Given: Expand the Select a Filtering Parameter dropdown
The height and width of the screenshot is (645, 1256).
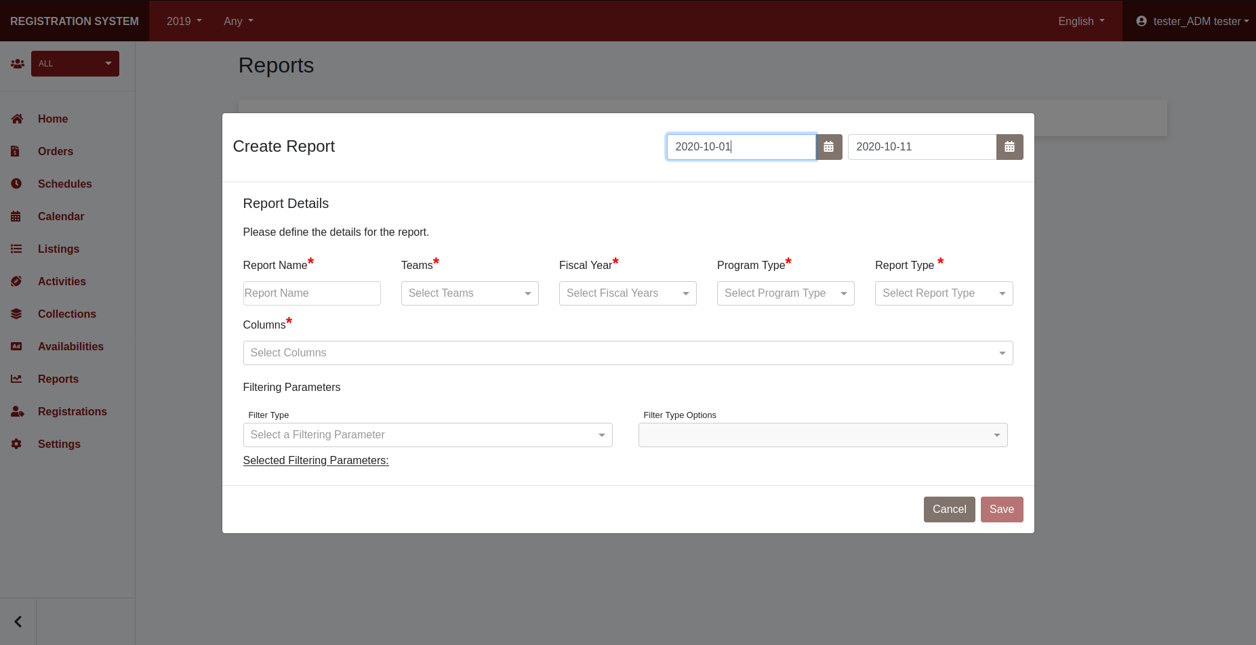Looking at the screenshot, I should pos(427,435).
